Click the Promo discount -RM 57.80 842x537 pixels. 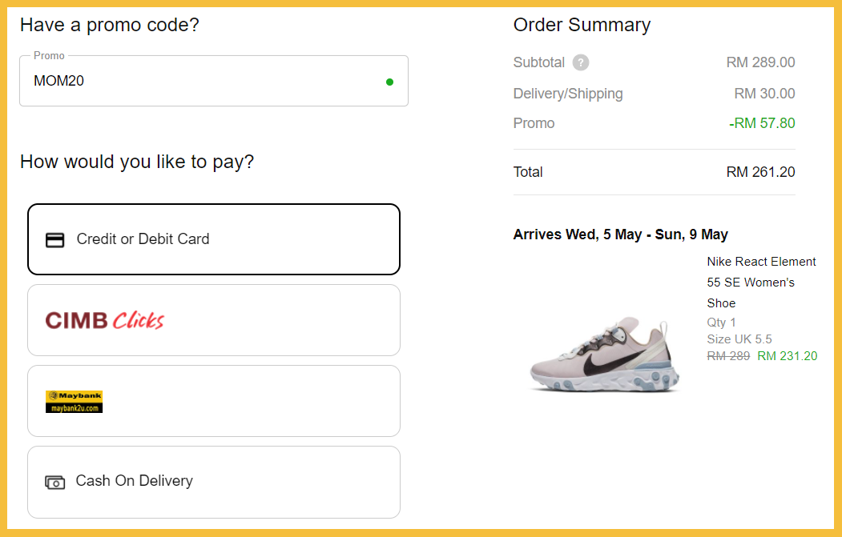[x=762, y=123]
